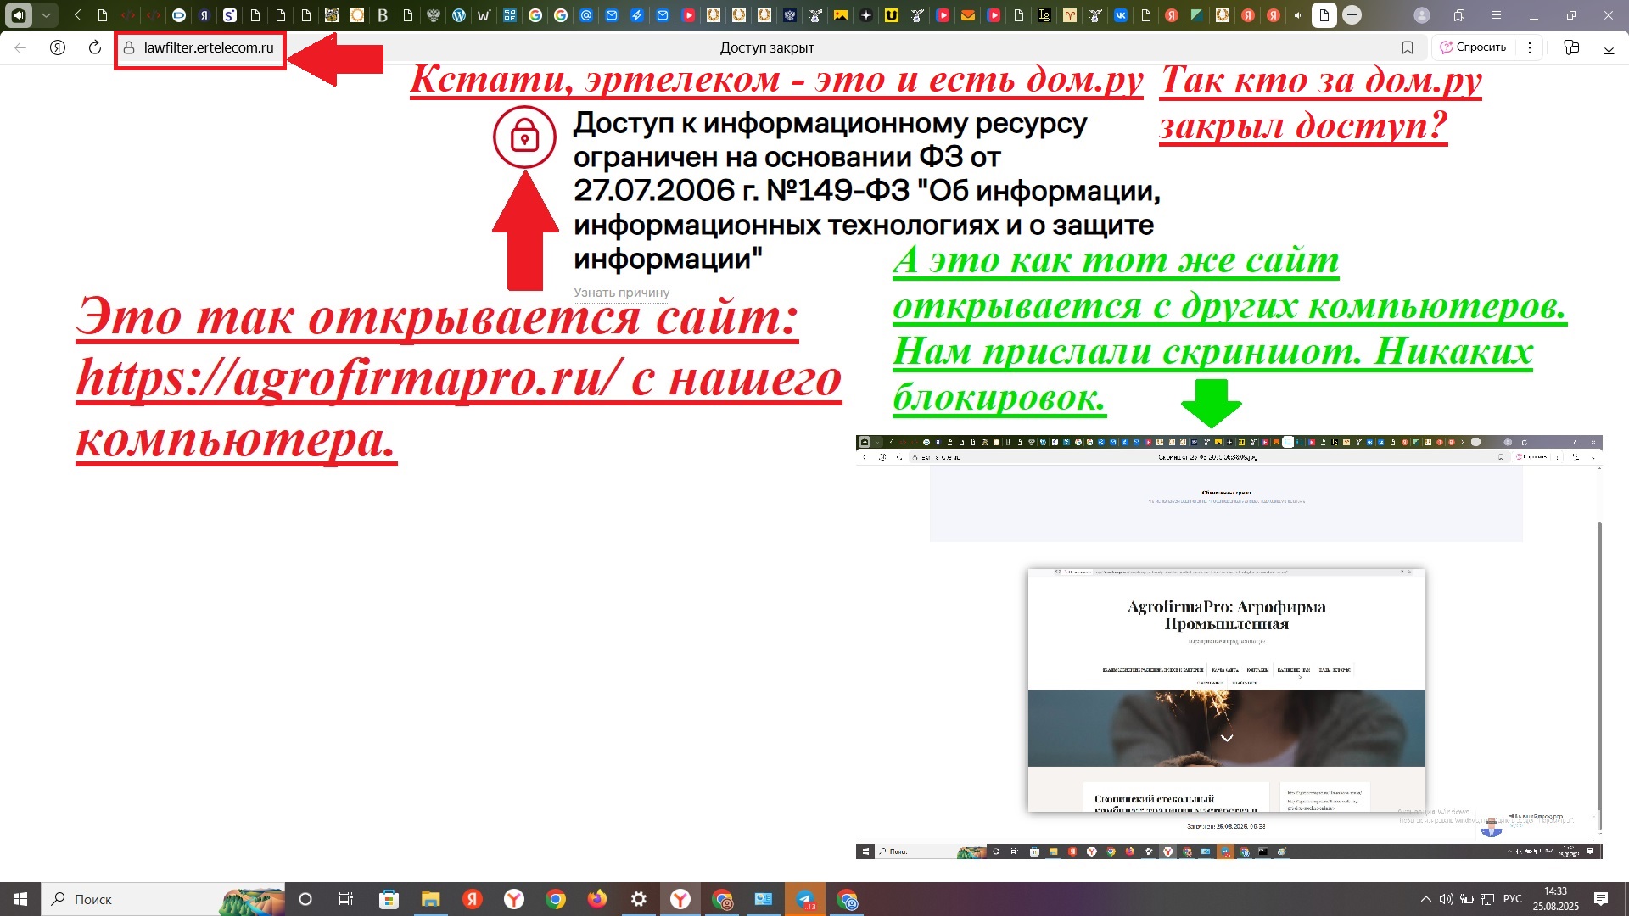Image resolution: width=1629 pixels, height=916 pixels.
Task: Go back using the browser back arrow
Action: [20, 47]
